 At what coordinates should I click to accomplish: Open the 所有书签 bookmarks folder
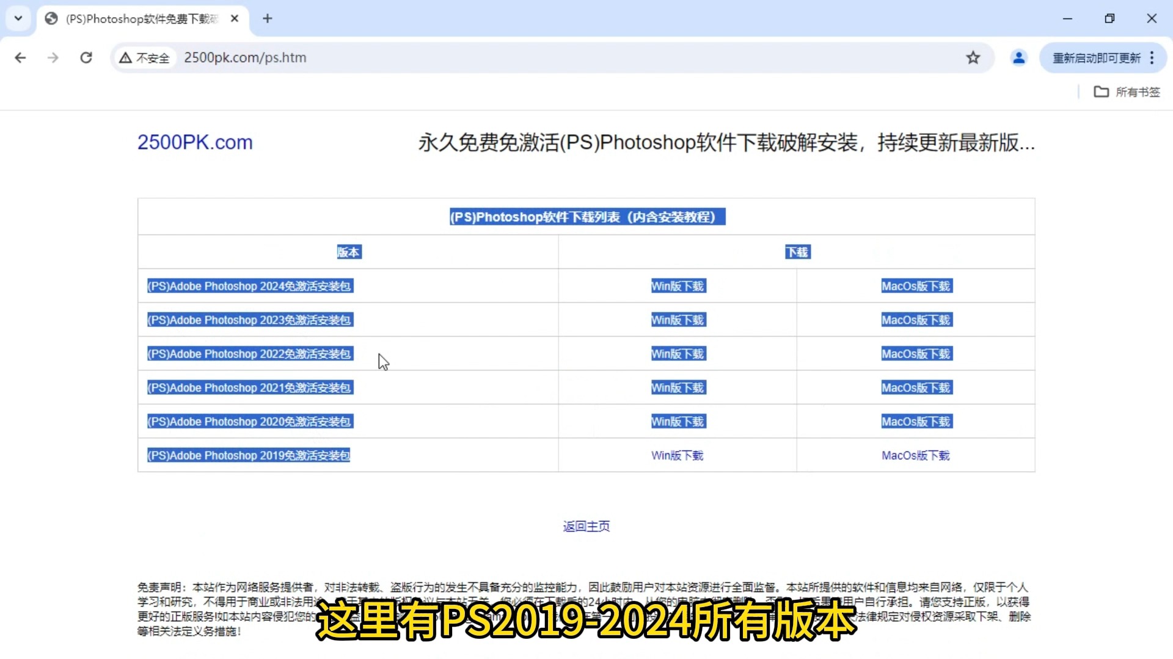coord(1127,92)
